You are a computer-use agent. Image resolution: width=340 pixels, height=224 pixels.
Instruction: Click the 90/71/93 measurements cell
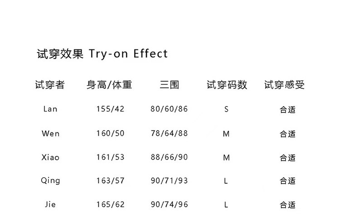tap(169, 180)
